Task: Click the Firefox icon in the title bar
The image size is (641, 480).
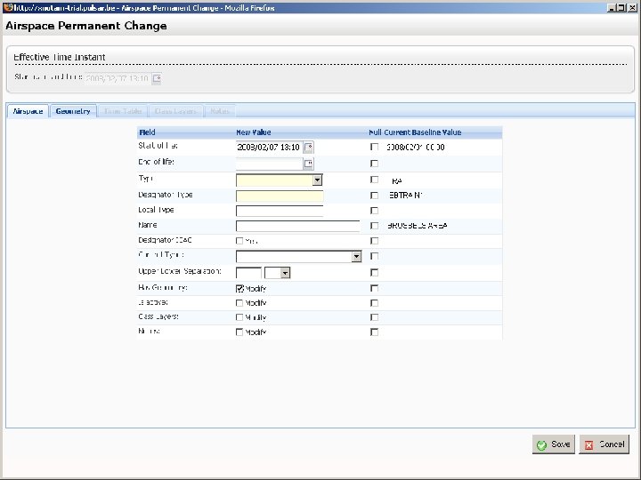Action: coord(8,7)
